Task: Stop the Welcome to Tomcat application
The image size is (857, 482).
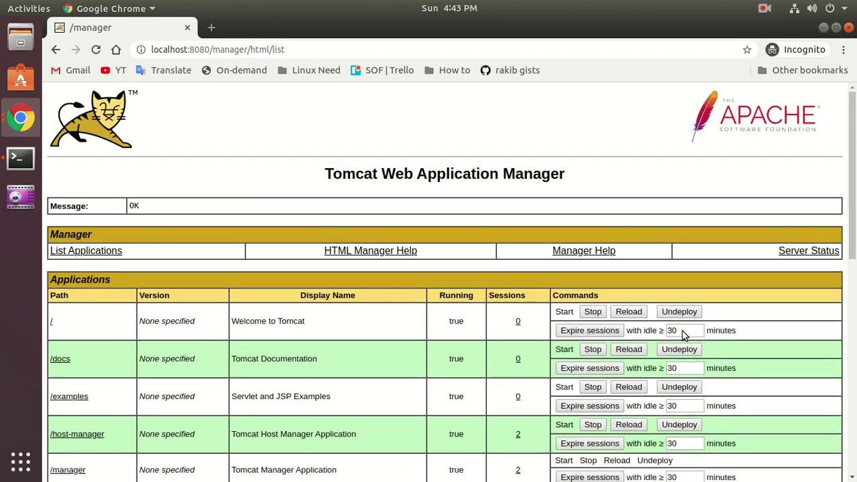Action: click(x=593, y=311)
